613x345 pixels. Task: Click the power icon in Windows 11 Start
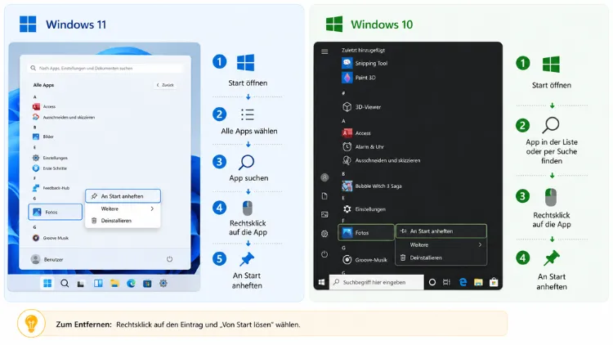(x=169, y=259)
